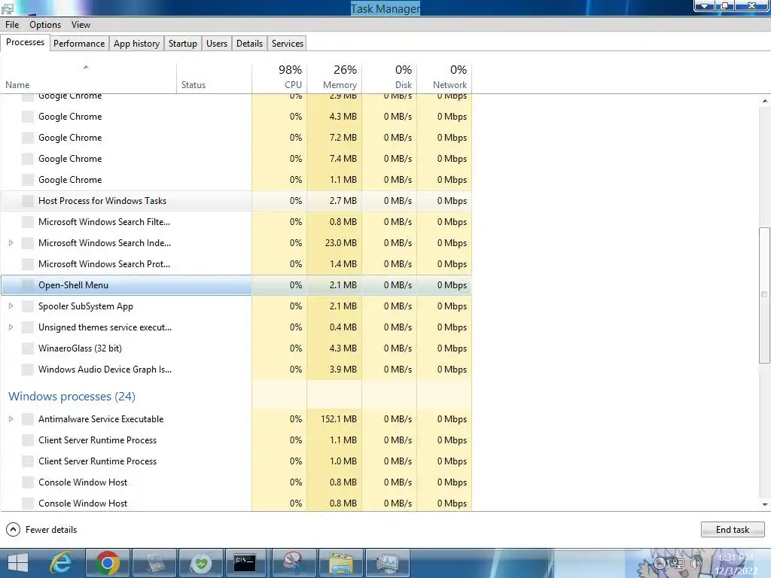Open the Windows Start button
The image size is (771, 578).
click(18, 563)
